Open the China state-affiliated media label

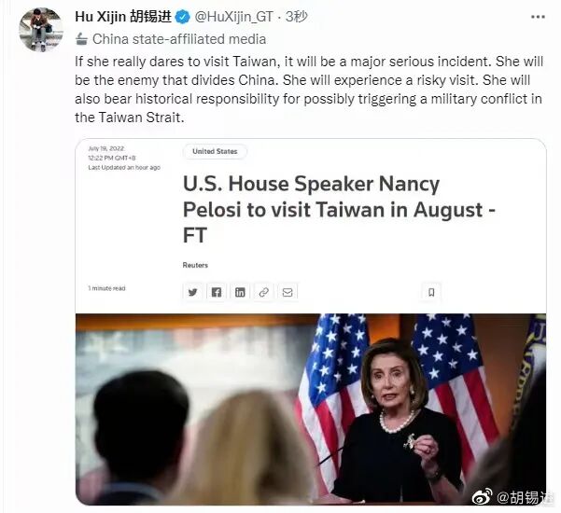(x=179, y=39)
